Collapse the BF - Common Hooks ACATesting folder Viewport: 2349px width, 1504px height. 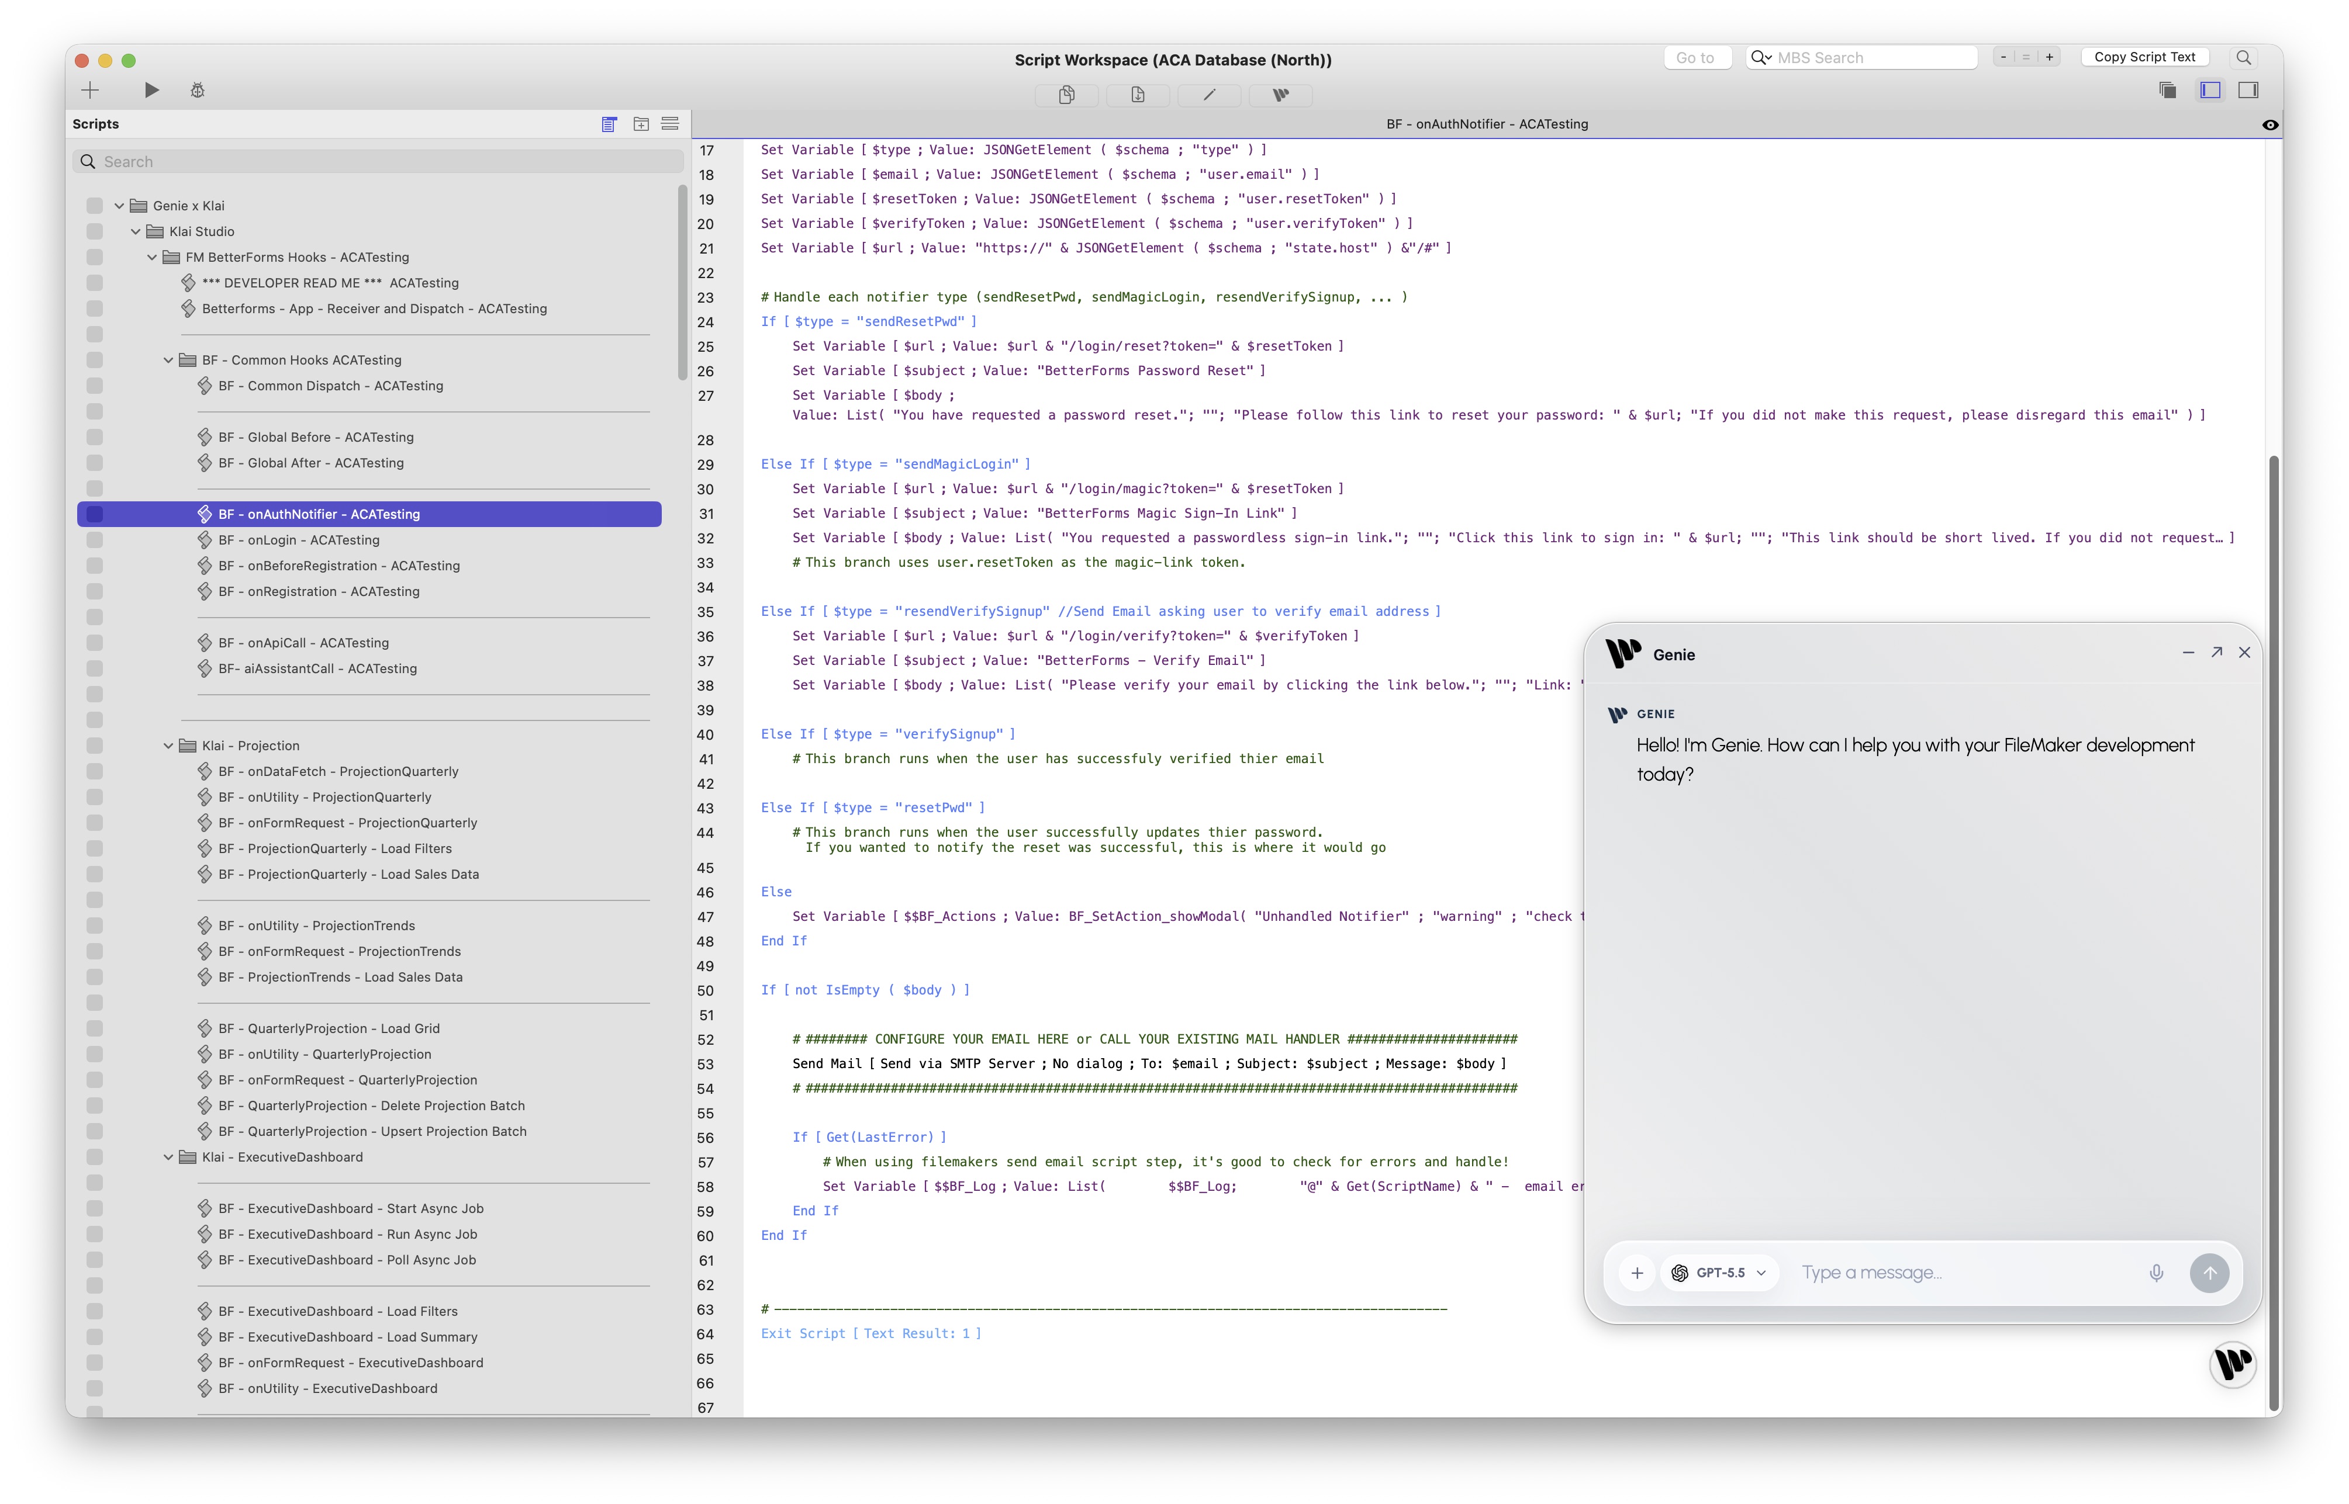(168, 361)
